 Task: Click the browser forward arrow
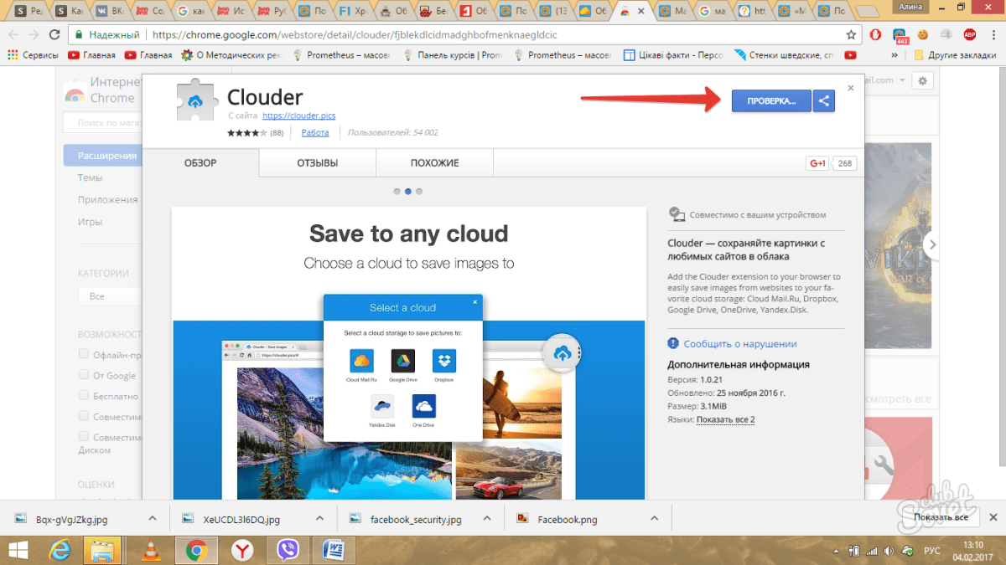point(34,35)
